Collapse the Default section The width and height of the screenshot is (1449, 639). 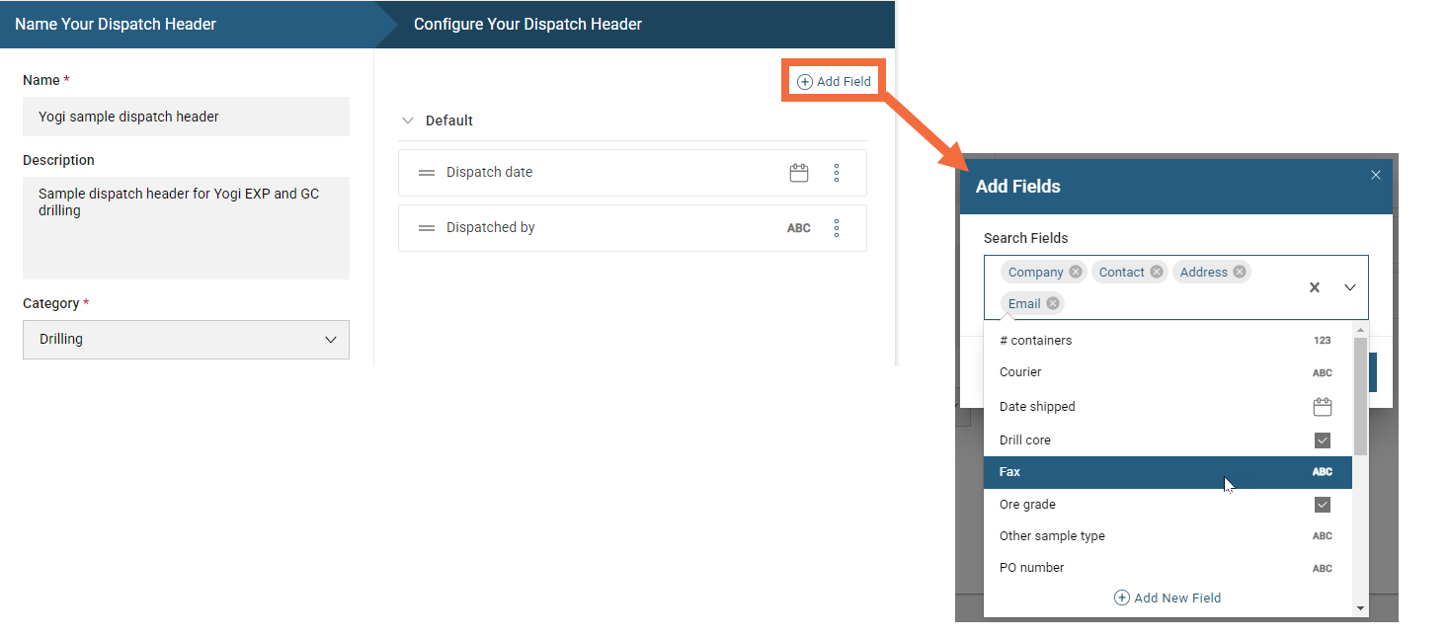(408, 120)
